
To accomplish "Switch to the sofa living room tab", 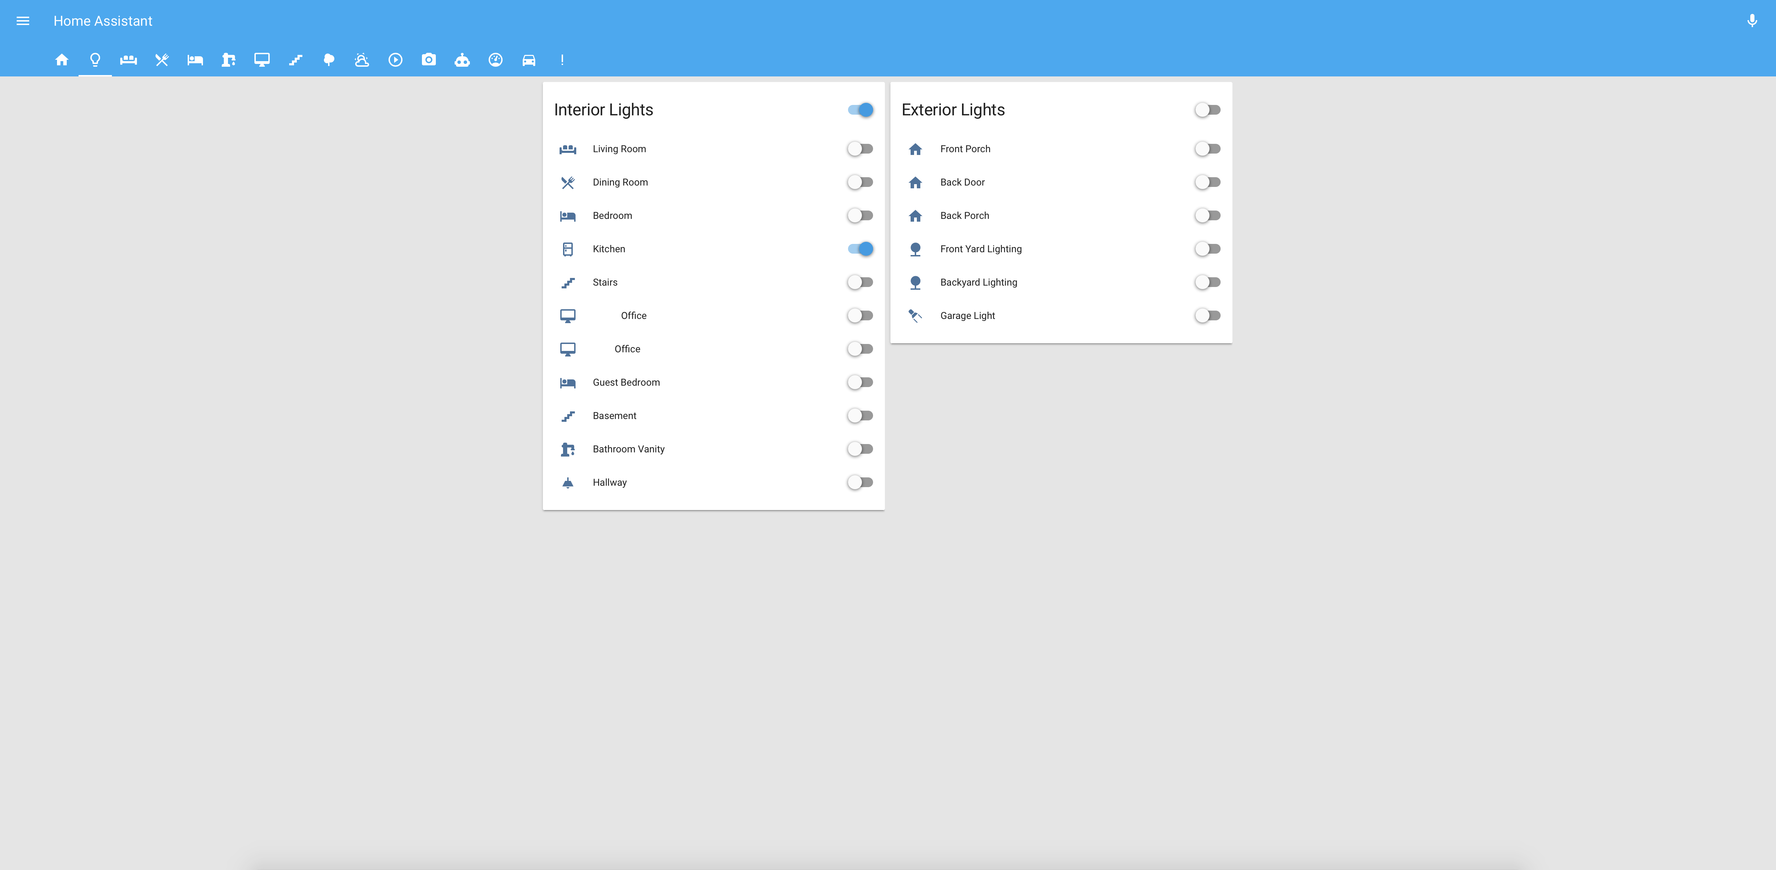I will [128, 60].
